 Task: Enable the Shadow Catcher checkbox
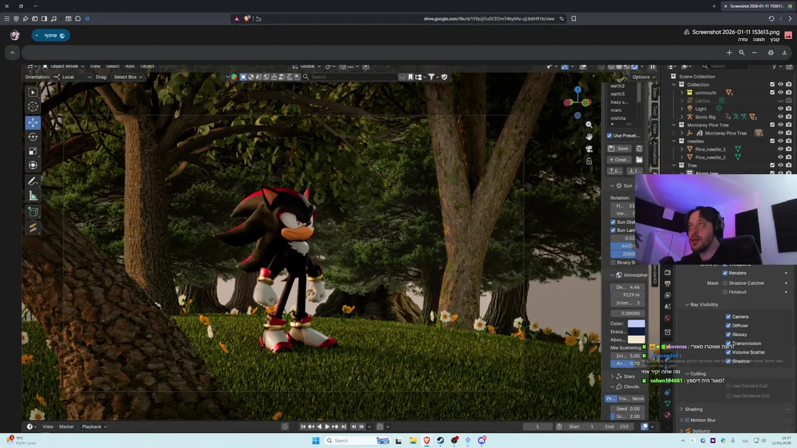pos(725,283)
